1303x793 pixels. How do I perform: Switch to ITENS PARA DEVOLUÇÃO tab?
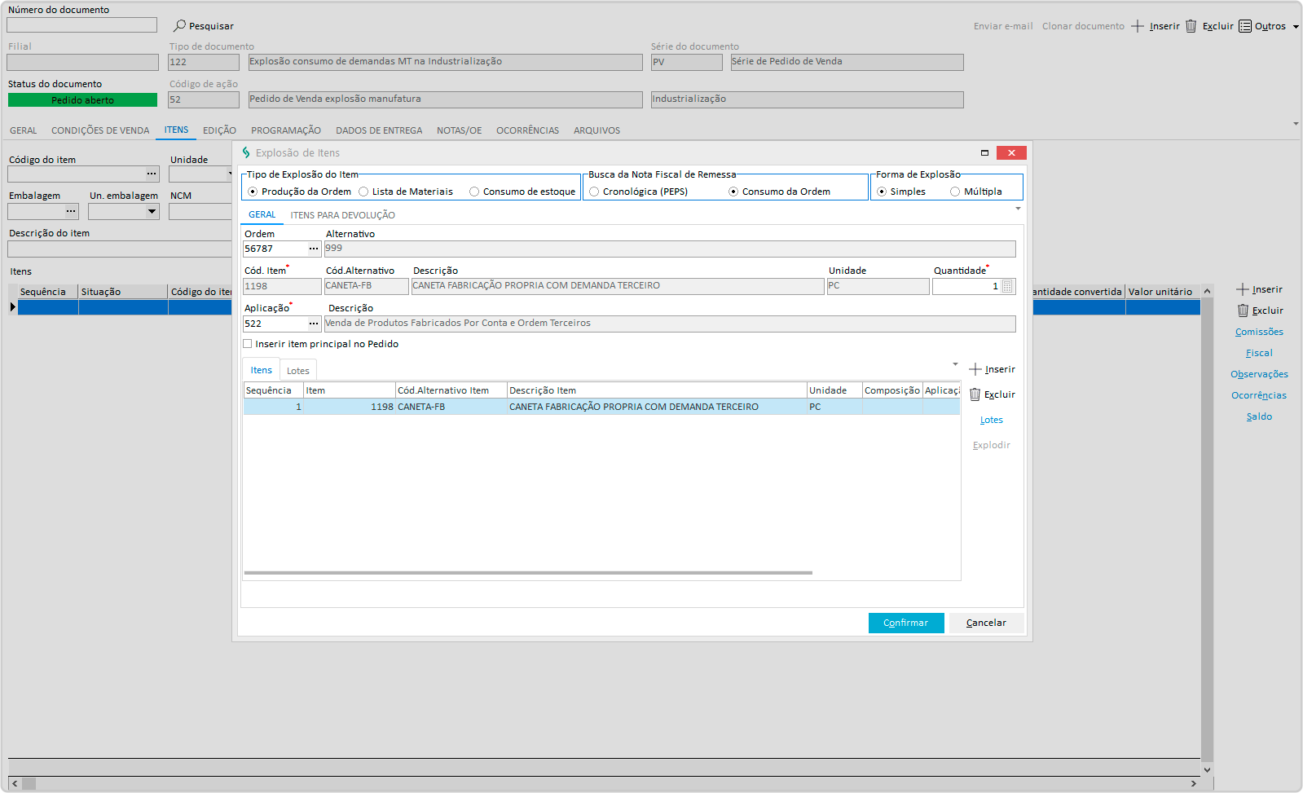(342, 215)
